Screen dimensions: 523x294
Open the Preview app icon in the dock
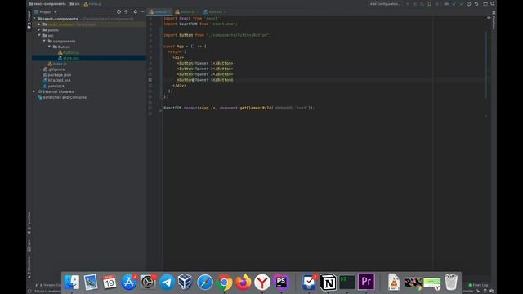pos(91,282)
